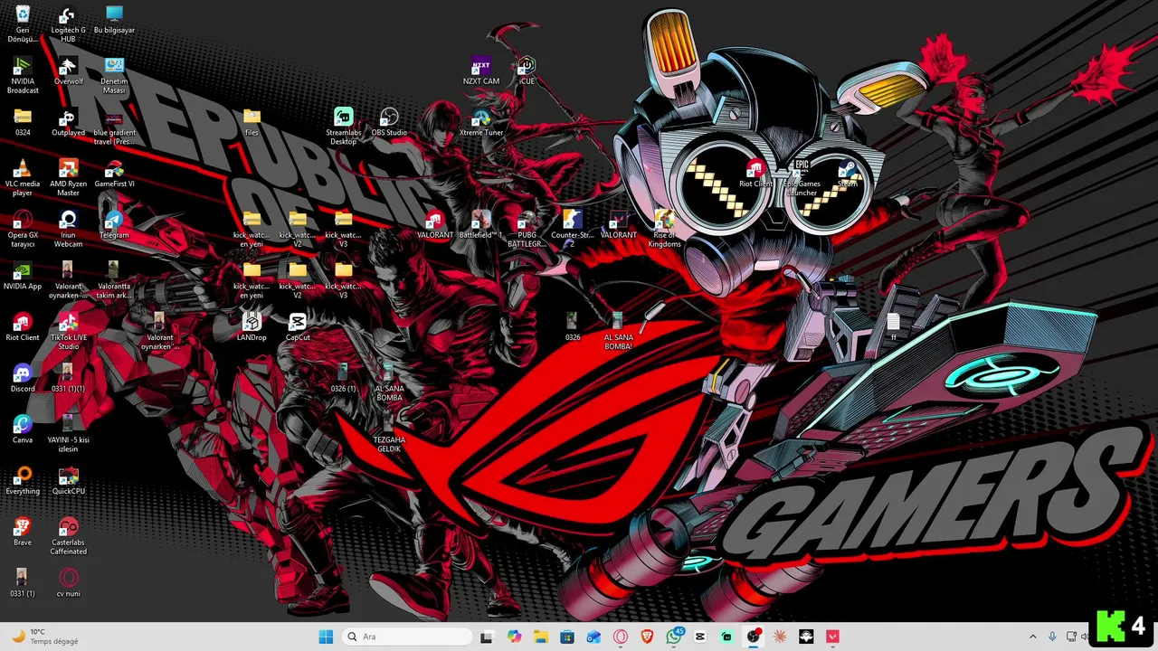Viewport: 1158px width, 651px height.
Task: Switch to Opera GX in taskbar
Action: pos(621,637)
